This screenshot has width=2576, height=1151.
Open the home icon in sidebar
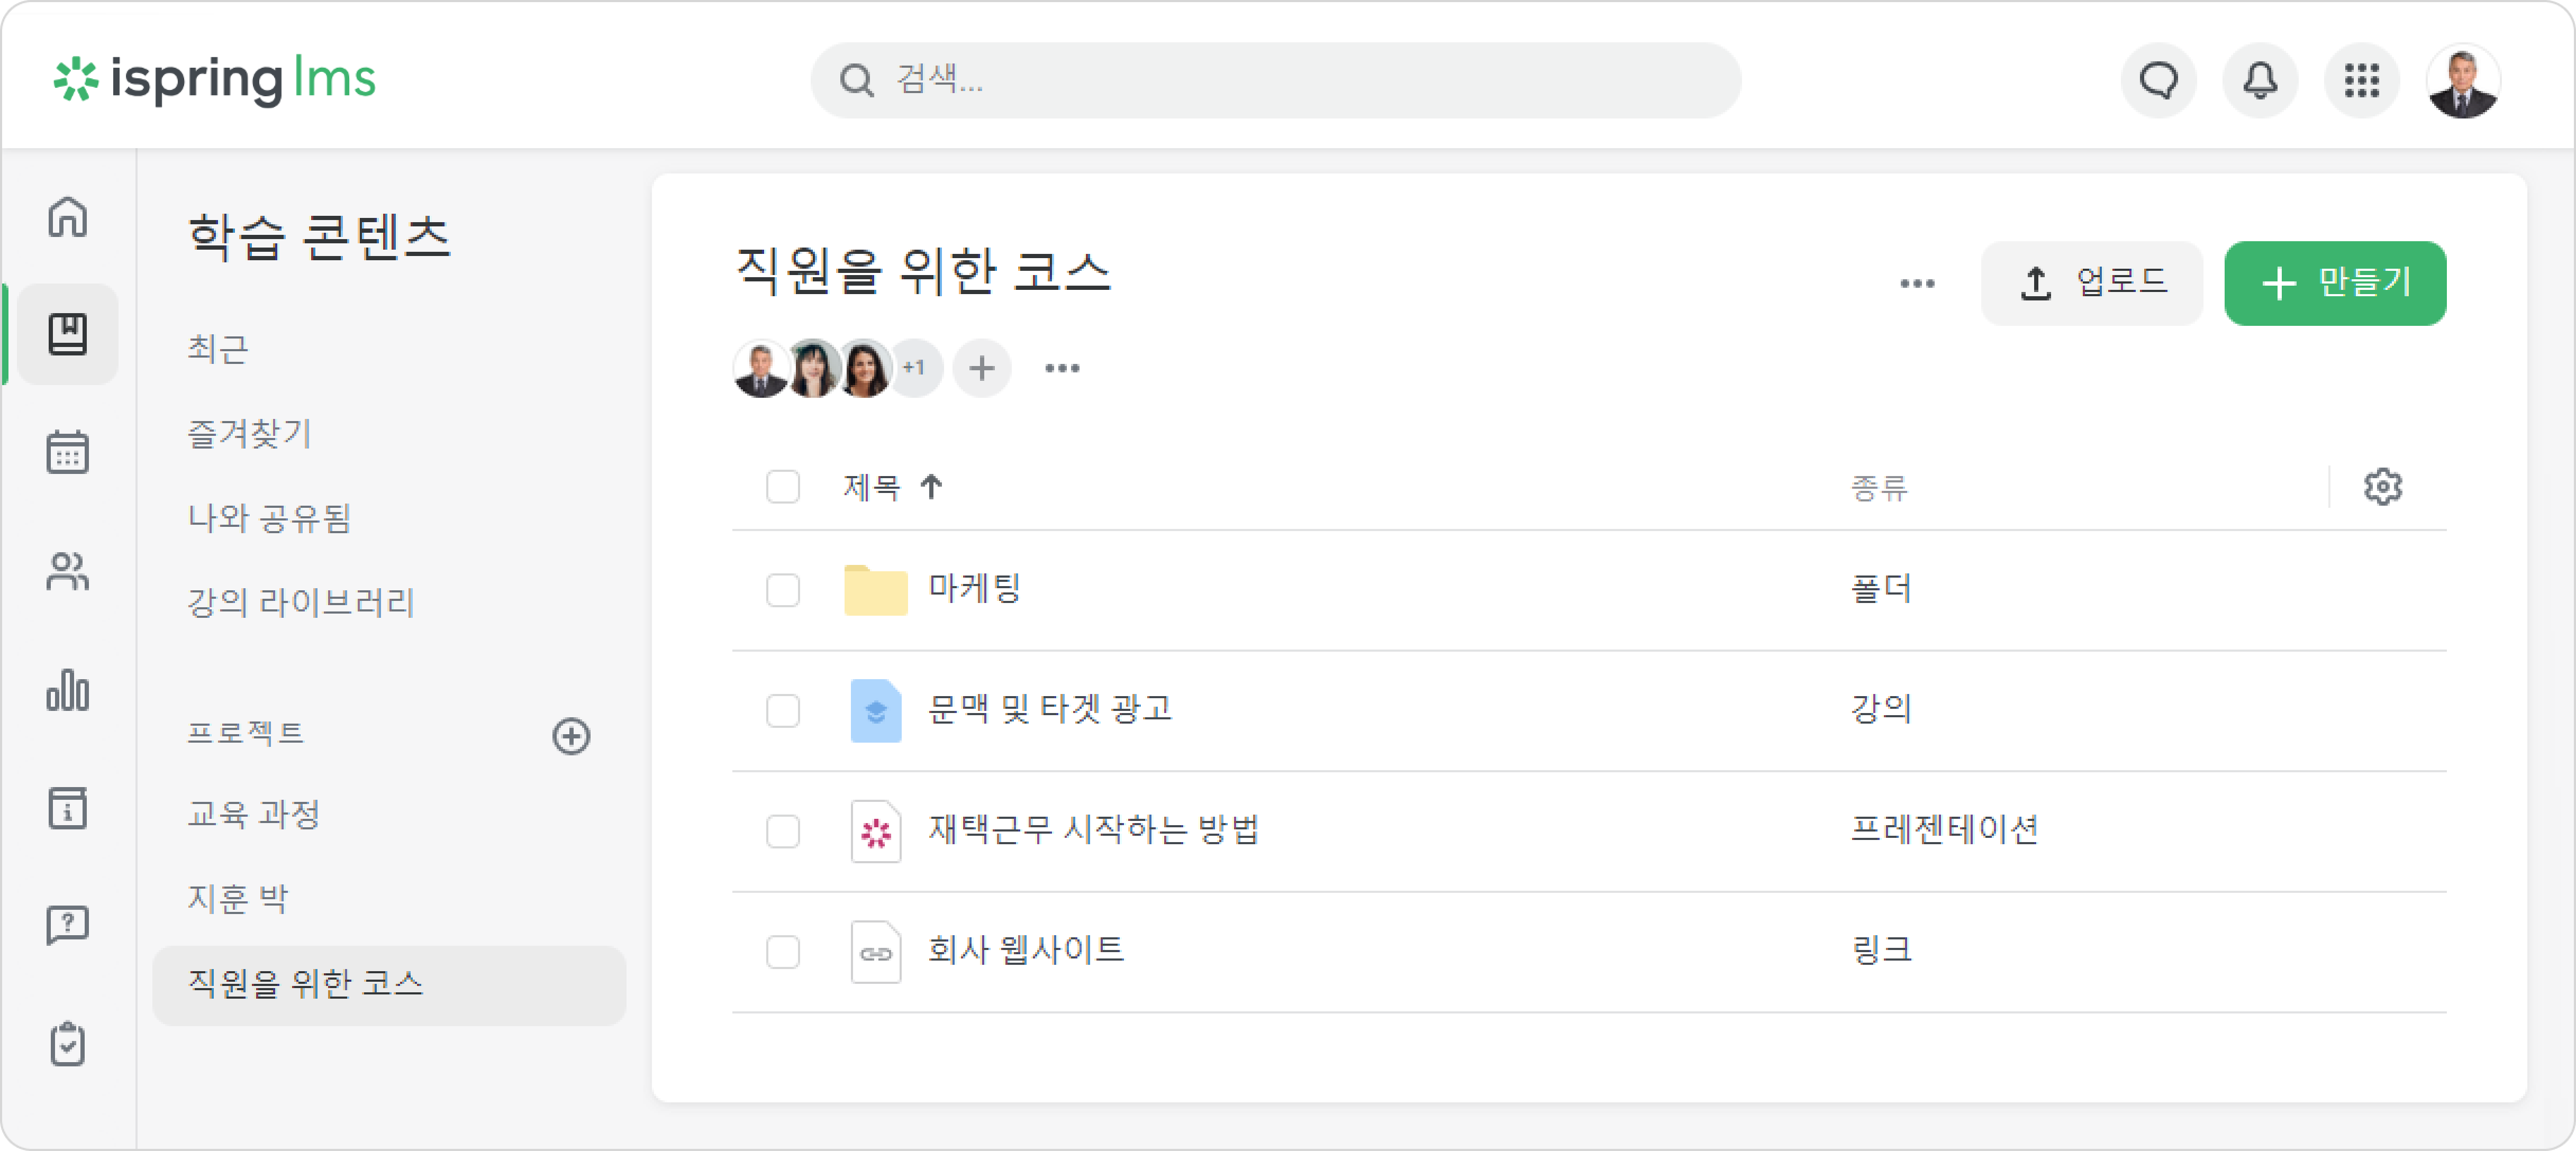click(x=67, y=216)
